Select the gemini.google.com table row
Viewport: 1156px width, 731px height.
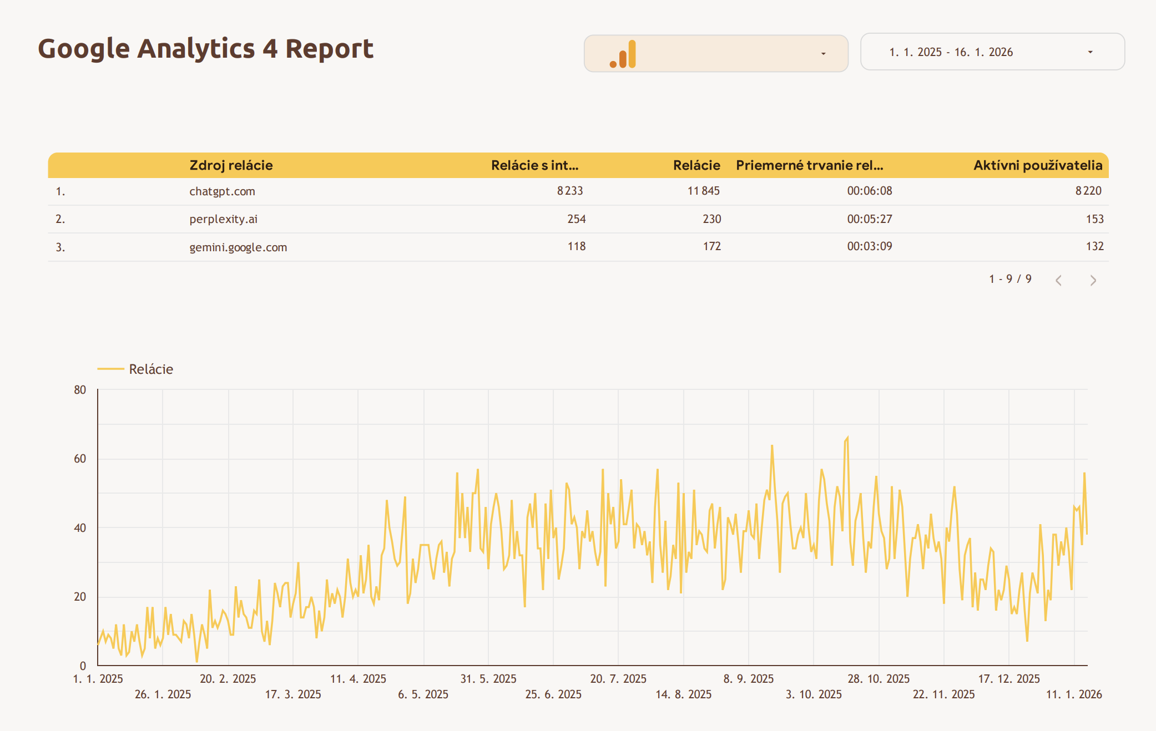[x=238, y=247]
